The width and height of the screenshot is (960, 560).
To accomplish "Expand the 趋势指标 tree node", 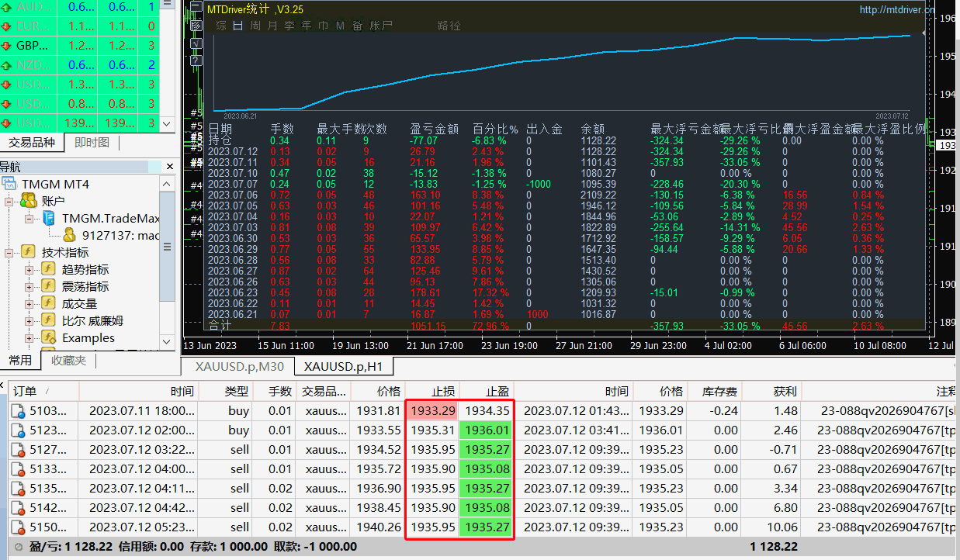I will (x=29, y=269).
